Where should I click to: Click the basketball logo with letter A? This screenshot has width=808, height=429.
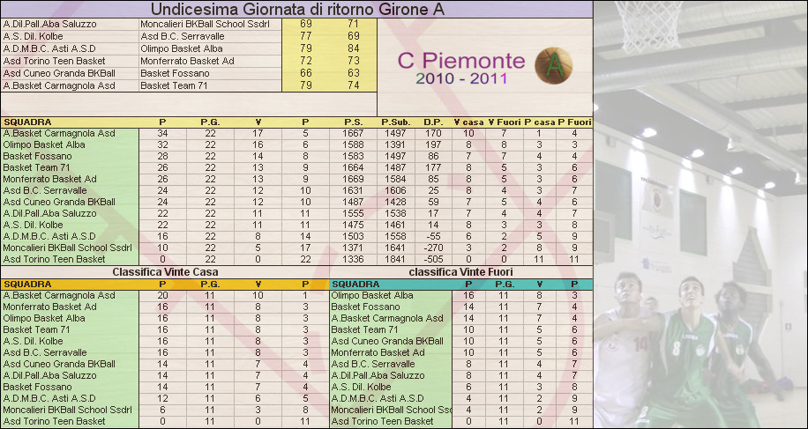coord(554,65)
